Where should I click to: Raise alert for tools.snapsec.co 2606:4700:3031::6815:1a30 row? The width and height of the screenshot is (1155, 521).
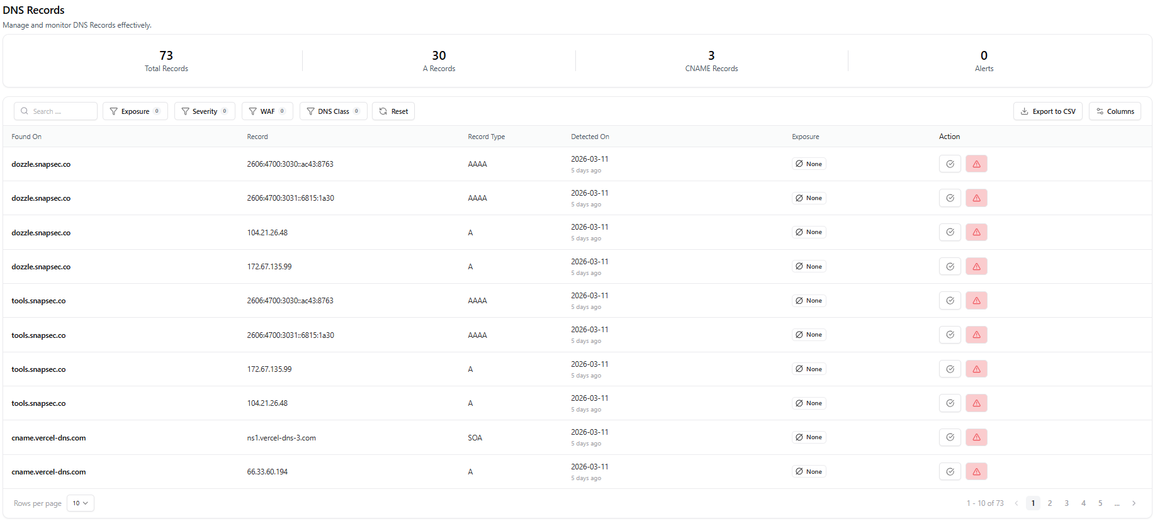pos(976,335)
